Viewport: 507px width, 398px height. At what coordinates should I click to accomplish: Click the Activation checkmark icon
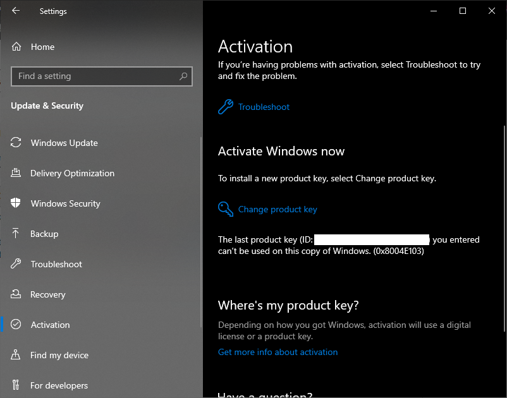[x=16, y=324]
